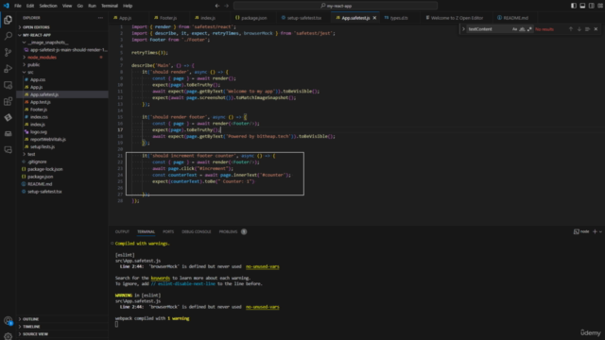Toggle Match Whole Word in find widget
The height and width of the screenshot is (340, 605).
522,29
